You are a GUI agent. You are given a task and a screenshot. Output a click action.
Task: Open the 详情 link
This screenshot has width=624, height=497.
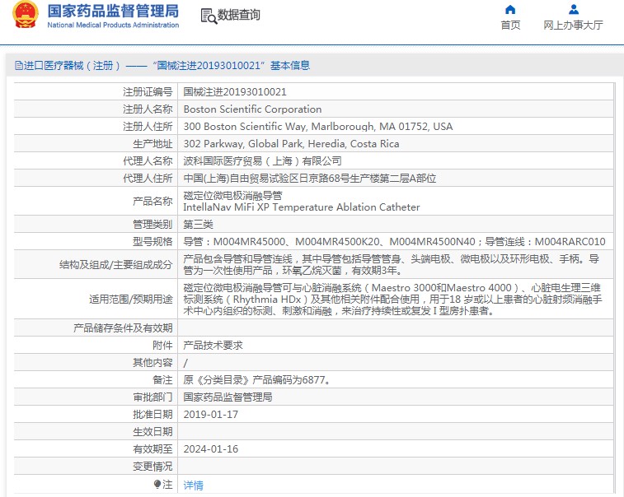[193, 485]
